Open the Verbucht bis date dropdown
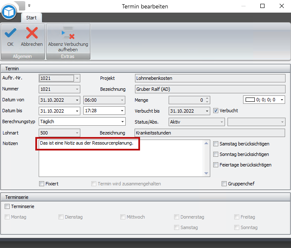The height and width of the screenshot is (248, 291). 207,111
